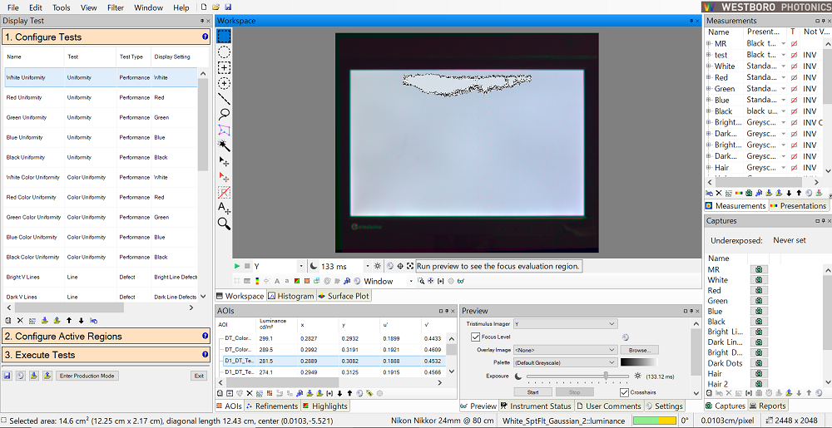This screenshot has height=428, width=832.
Task: Click Enter Production Mode button
Action: 87,376
